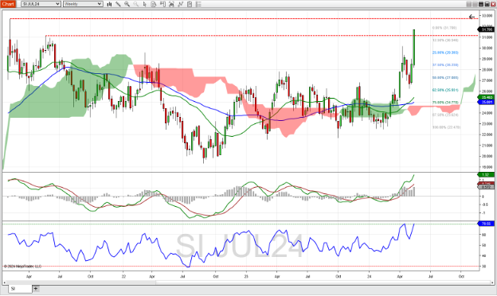Open the Indicators zigzag icon

click(180, 4)
